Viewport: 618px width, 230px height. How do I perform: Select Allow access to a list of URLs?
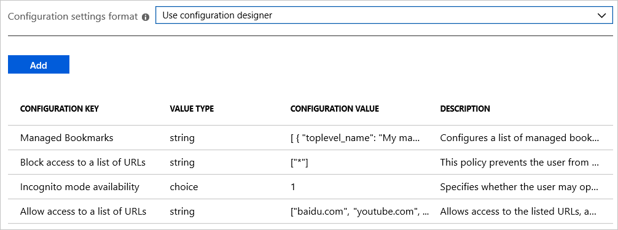[83, 212]
